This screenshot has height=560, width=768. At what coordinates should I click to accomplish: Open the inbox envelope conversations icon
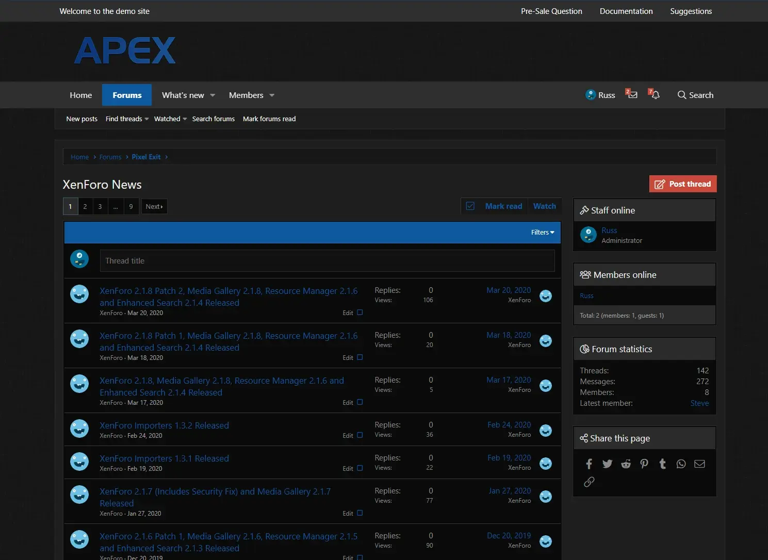(x=632, y=94)
